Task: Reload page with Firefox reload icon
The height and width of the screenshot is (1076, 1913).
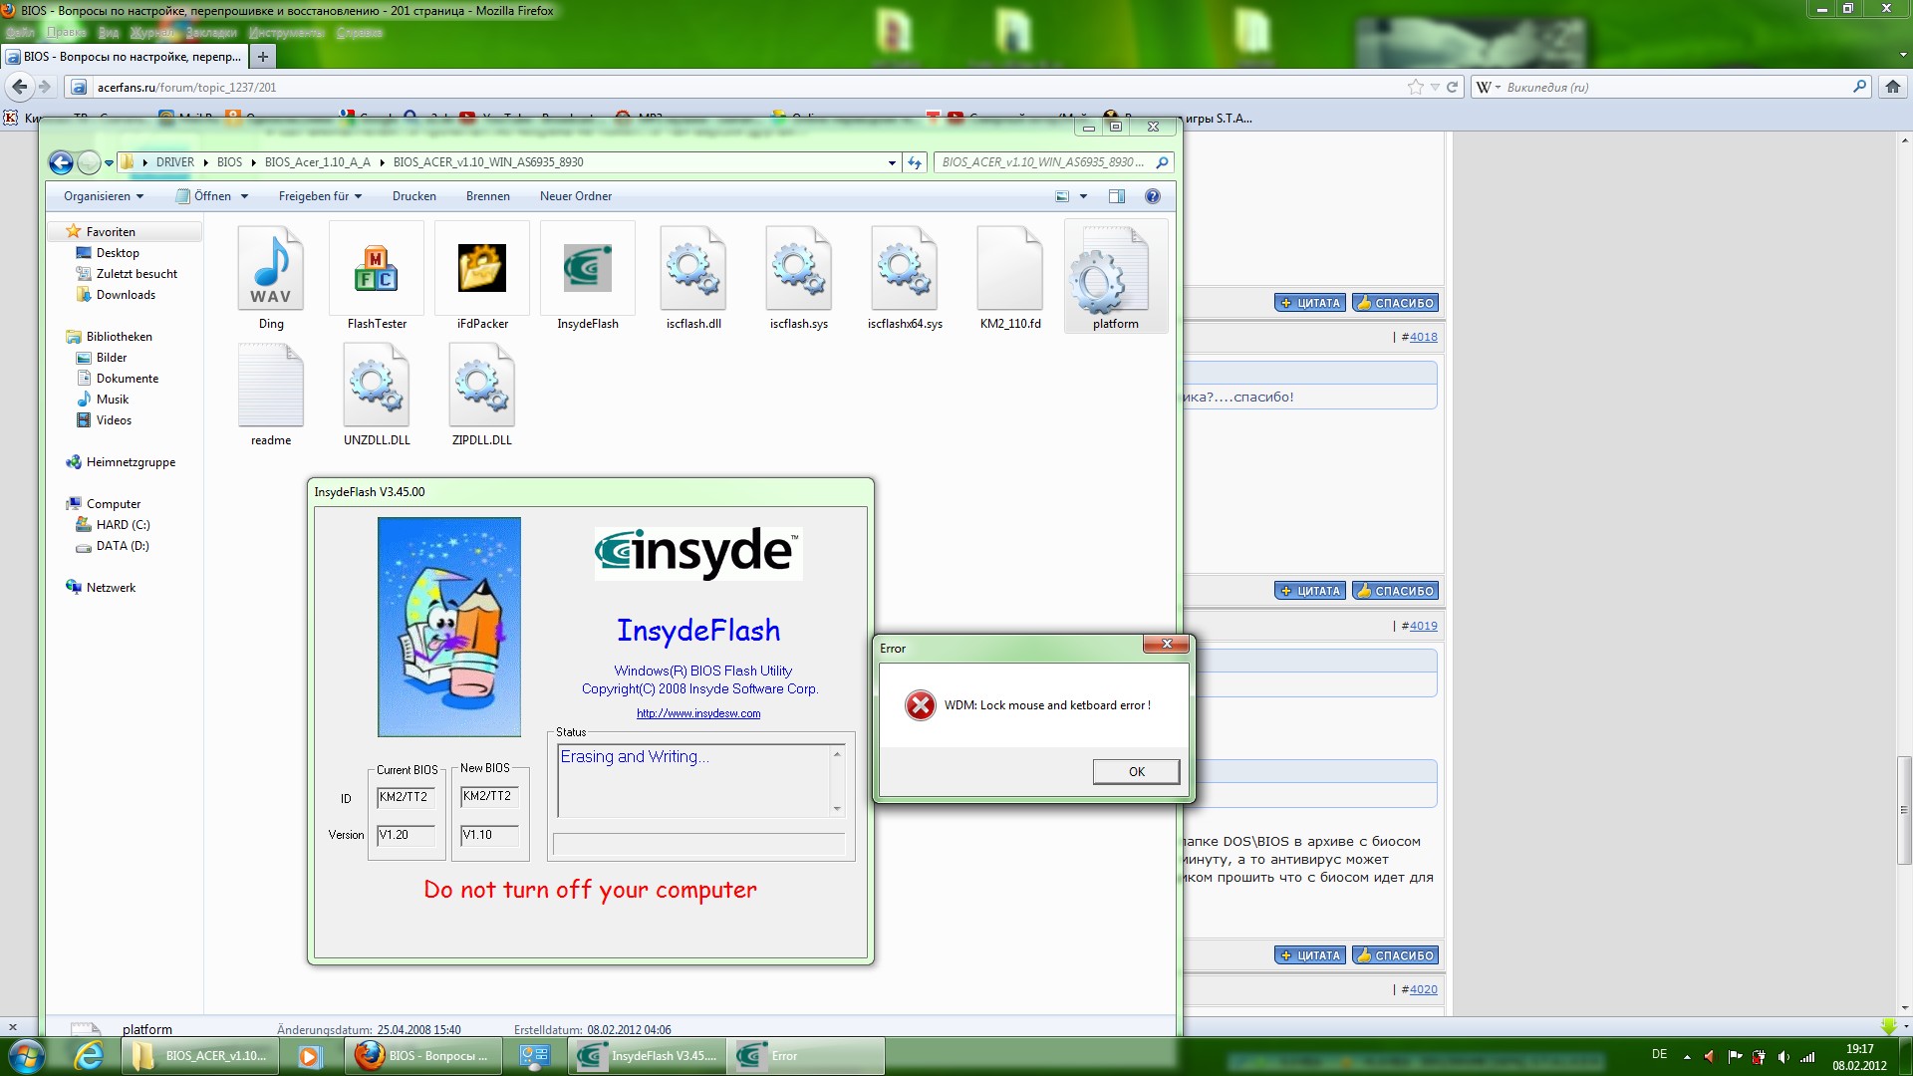Action: [1452, 87]
